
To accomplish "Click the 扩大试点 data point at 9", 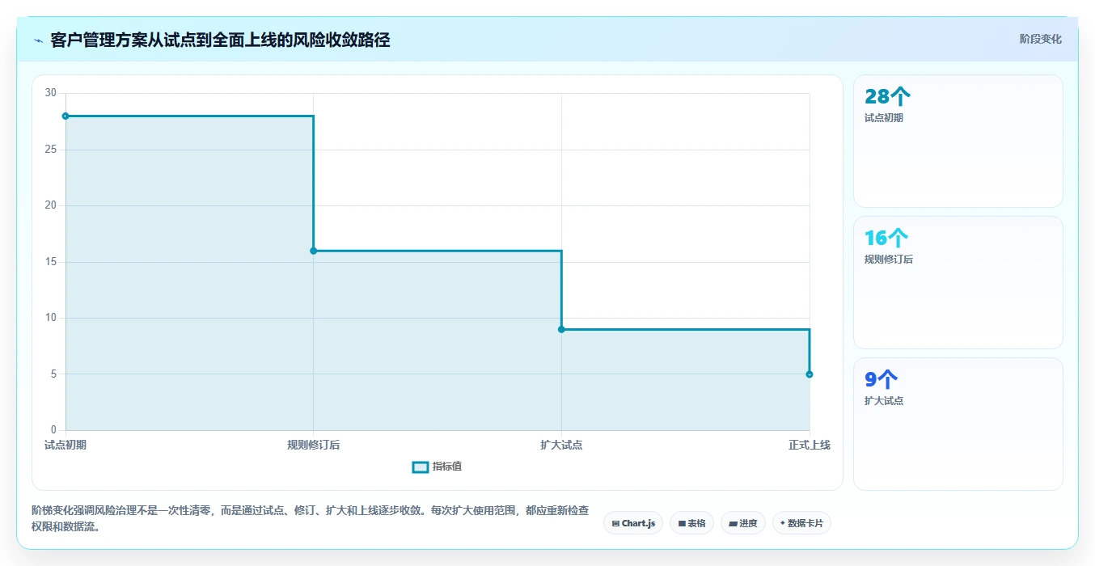I will pos(561,329).
